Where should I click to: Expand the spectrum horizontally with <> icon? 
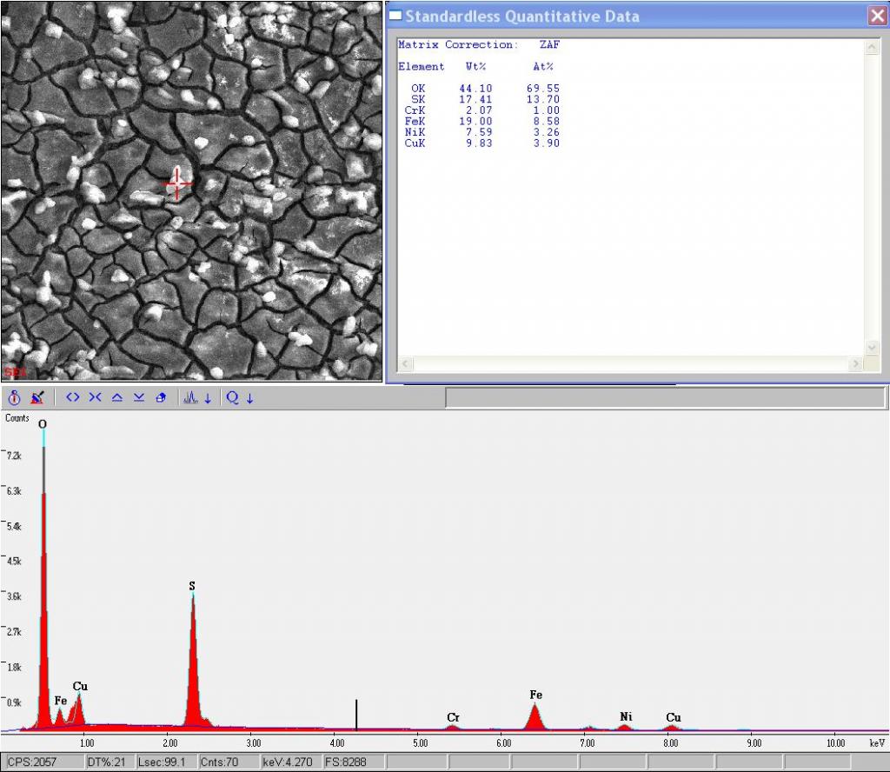tap(73, 397)
